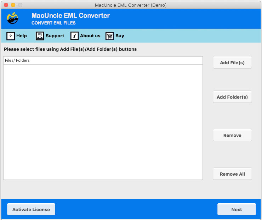Click the Buy shopping cart icon
The image size is (262, 220).
click(109, 36)
